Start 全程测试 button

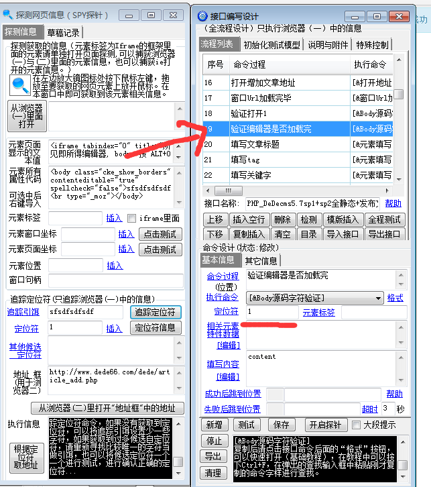point(385,219)
